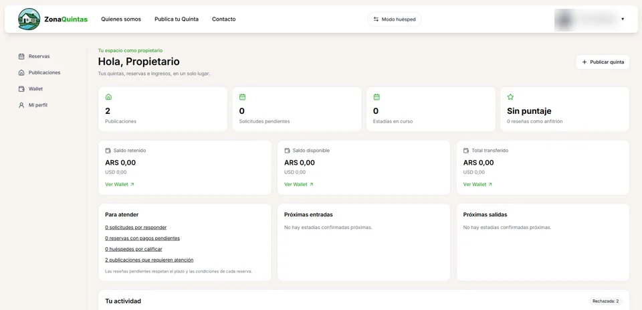642x310 pixels.
Task: Click wallet icon beside Saldo disponible
Action: (287, 151)
